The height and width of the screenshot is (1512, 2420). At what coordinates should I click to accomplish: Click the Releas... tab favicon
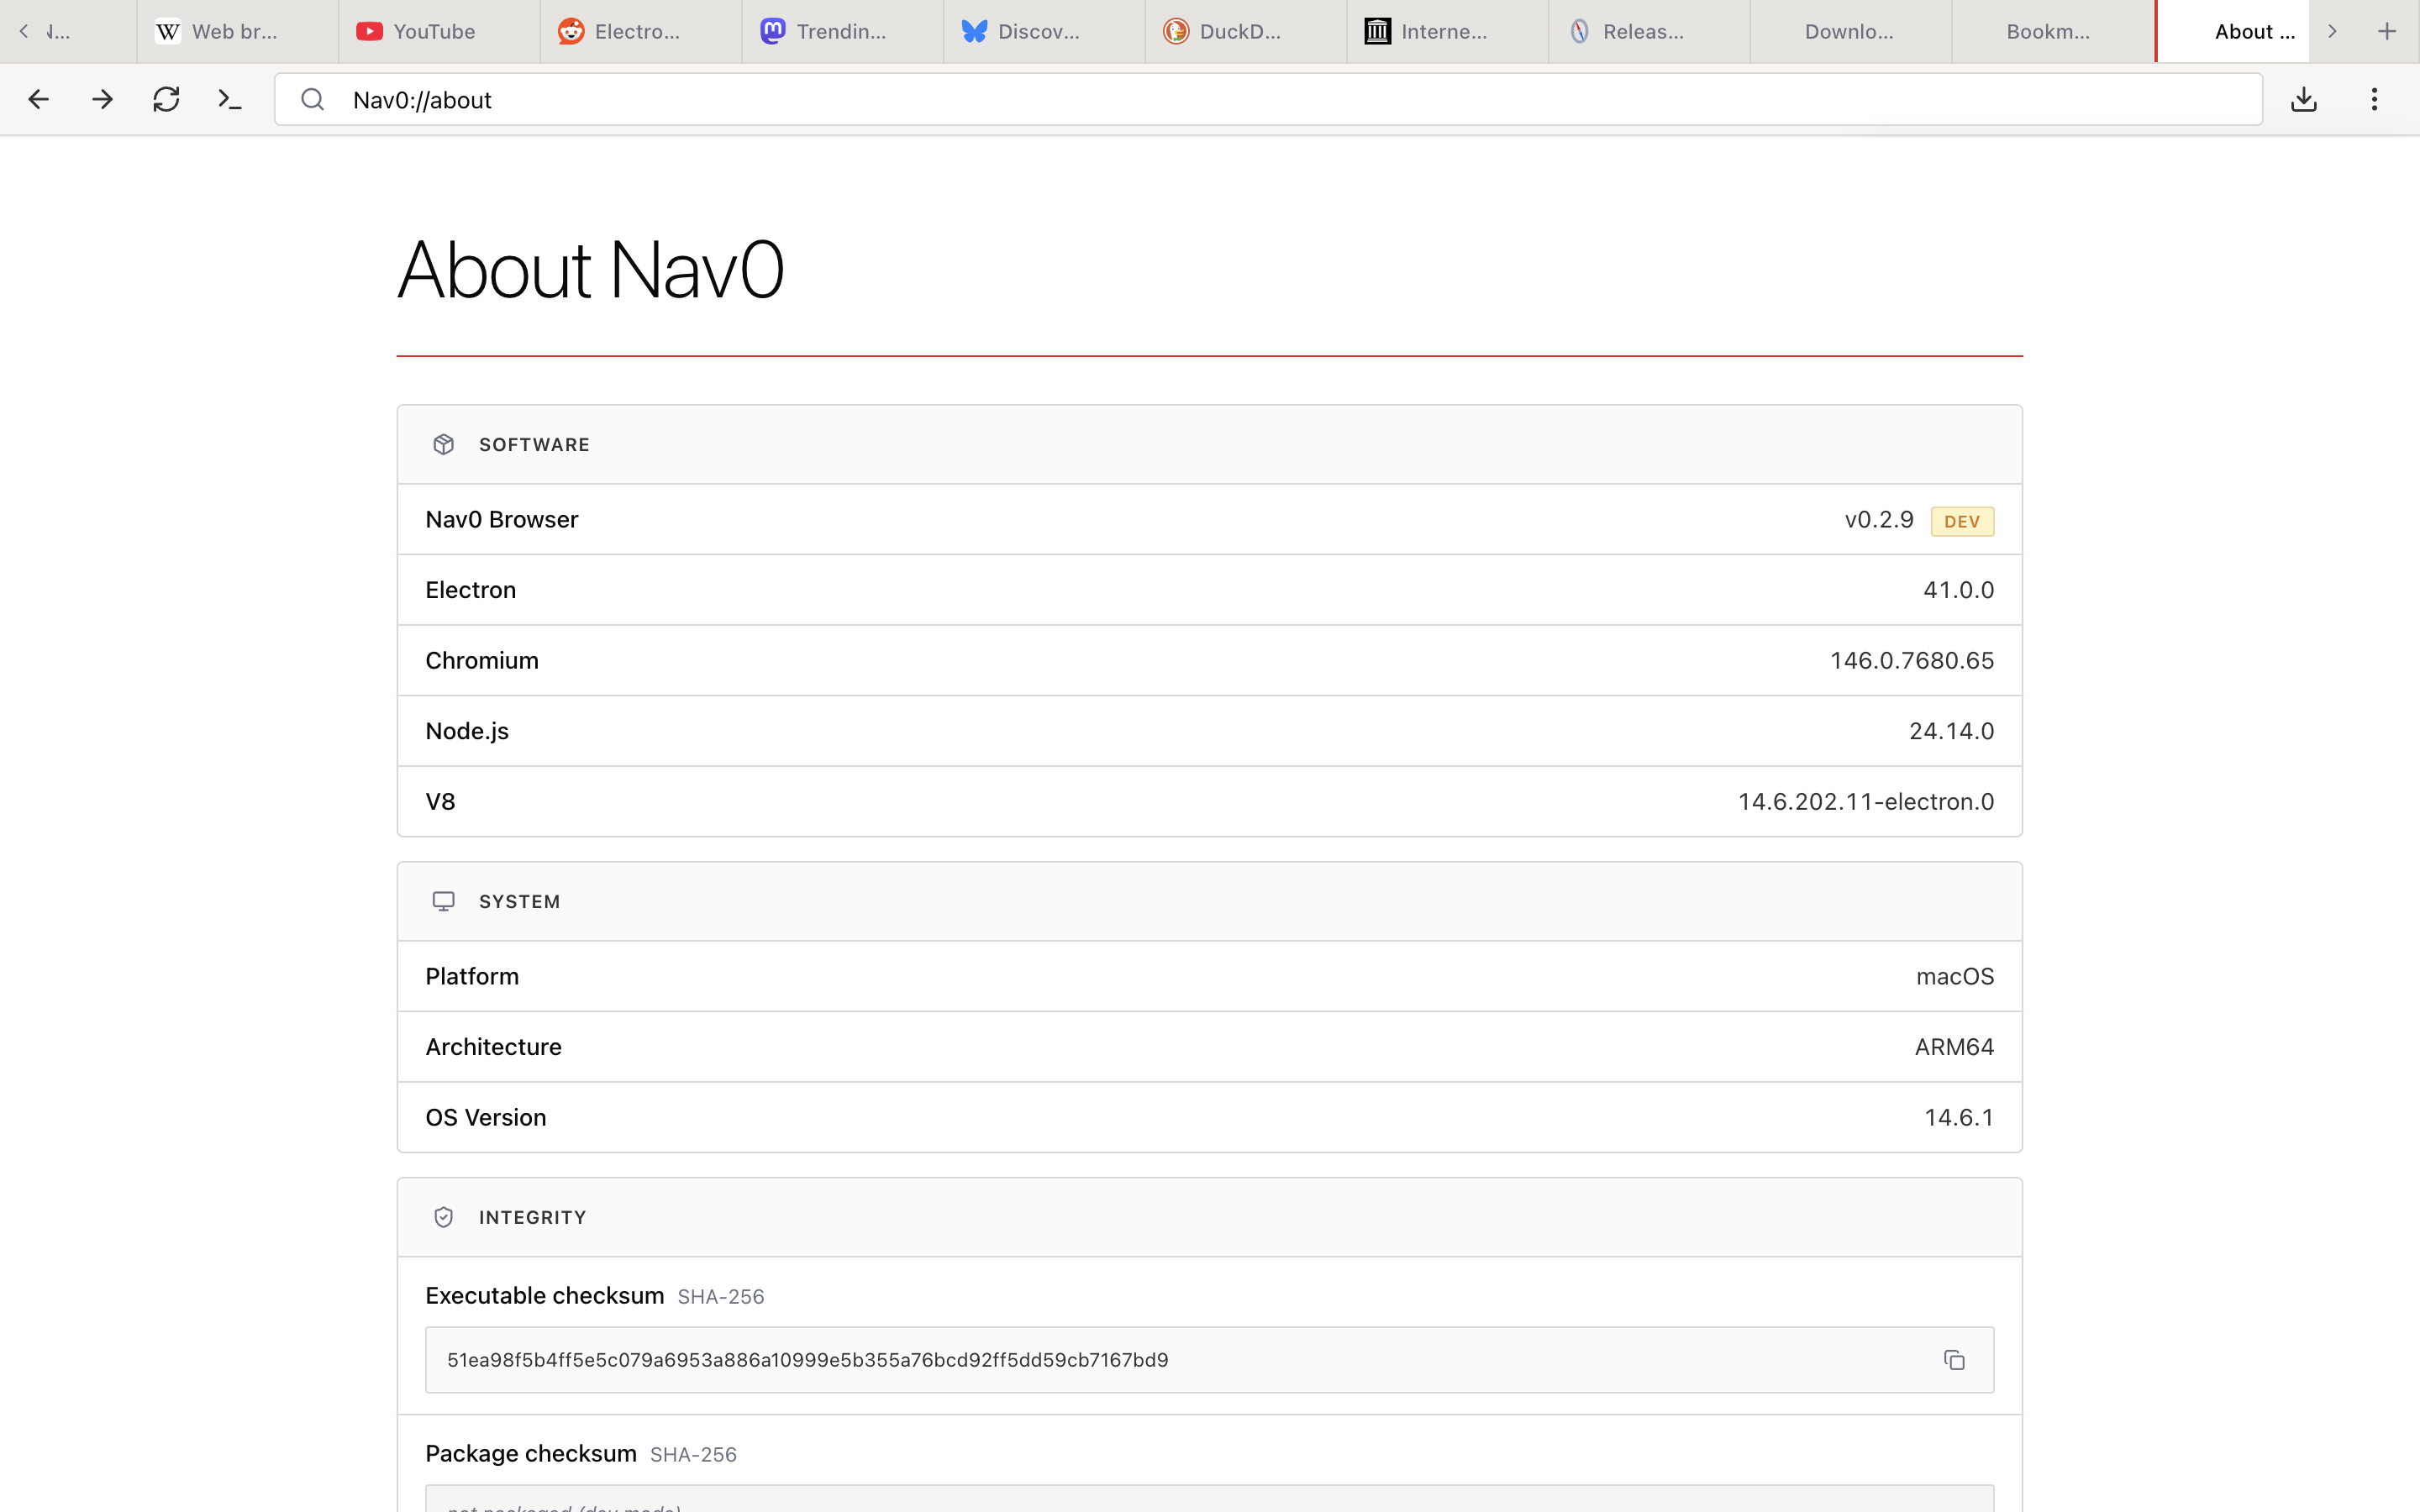pos(1580,31)
